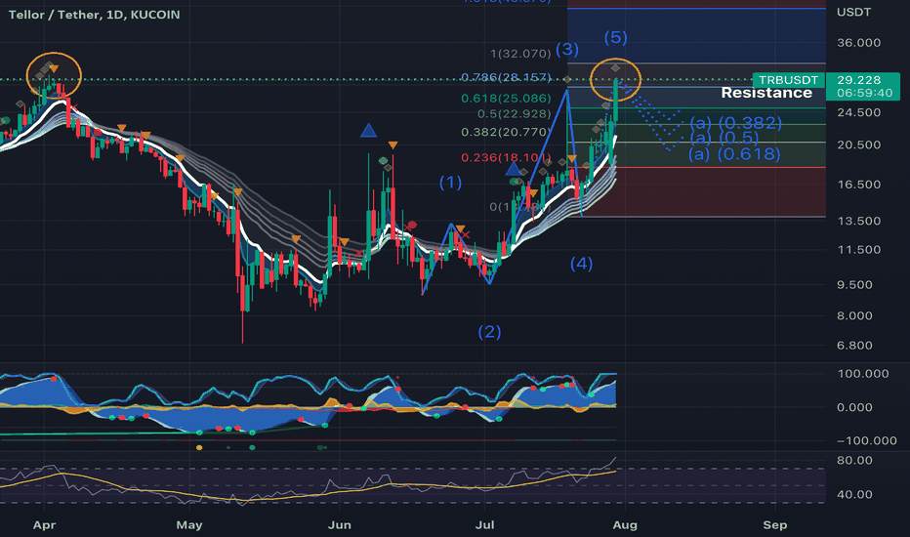Click the 40.00 RSI scale label
910x537 pixels.
pyautogui.click(x=854, y=495)
